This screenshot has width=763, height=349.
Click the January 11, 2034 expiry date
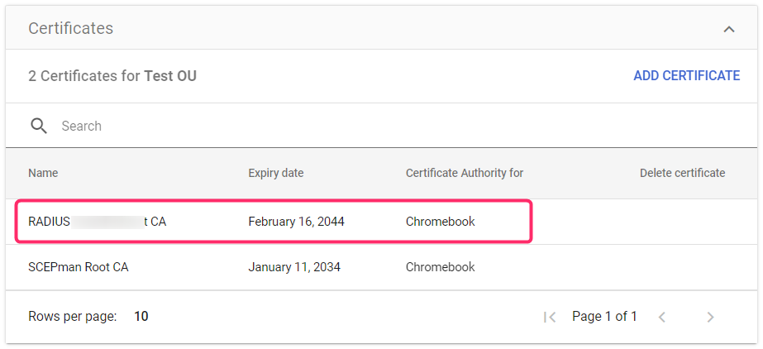[294, 267]
